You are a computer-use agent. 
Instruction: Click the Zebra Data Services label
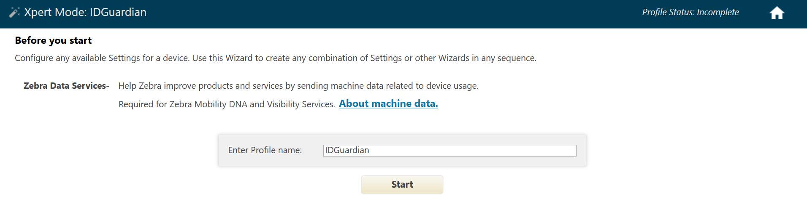point(66,86)
